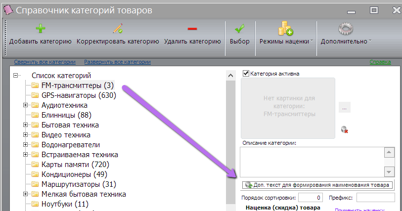Click the Карты памяти folder icon

coord(35,165)
